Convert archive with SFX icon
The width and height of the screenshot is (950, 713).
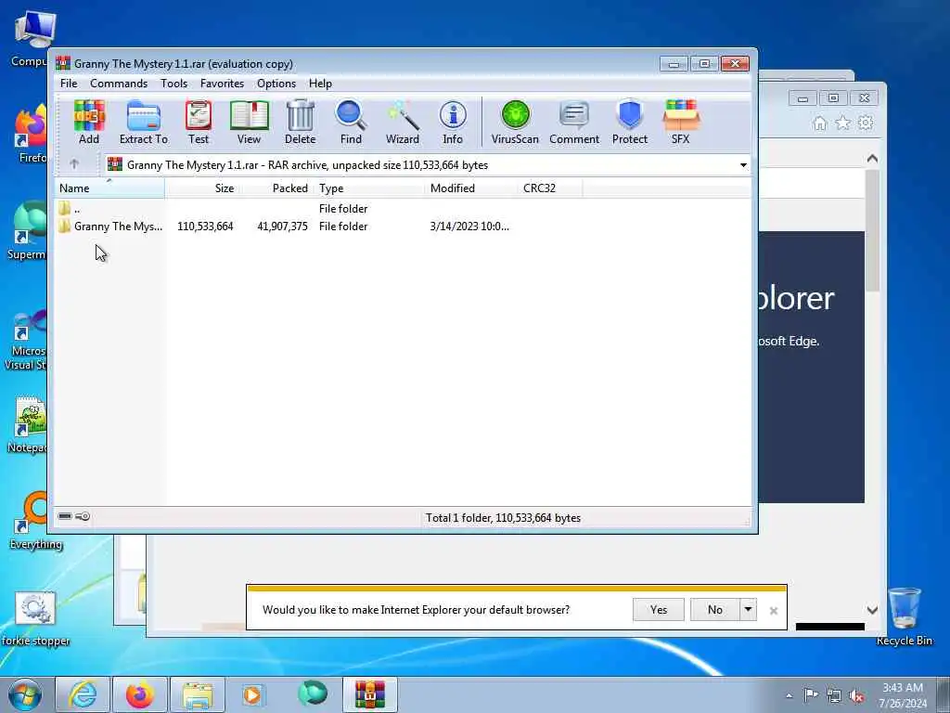pos(680,122)
